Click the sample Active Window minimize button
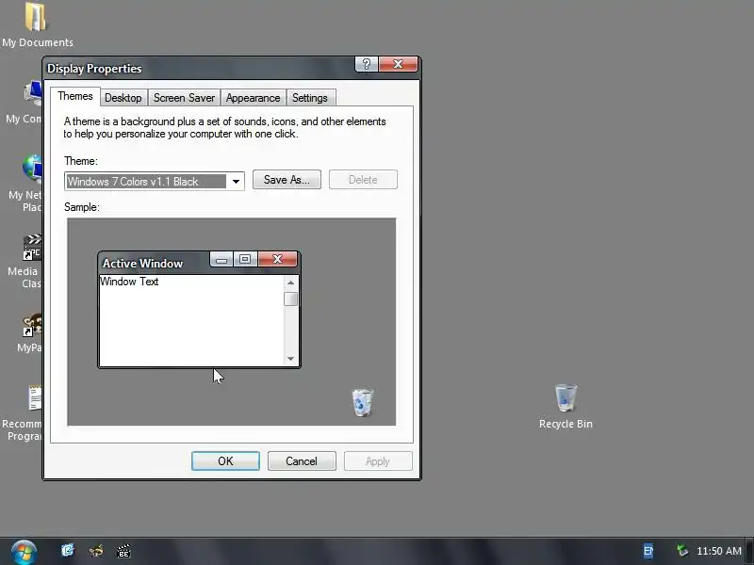Screen dimensions: 754x565 221,260
